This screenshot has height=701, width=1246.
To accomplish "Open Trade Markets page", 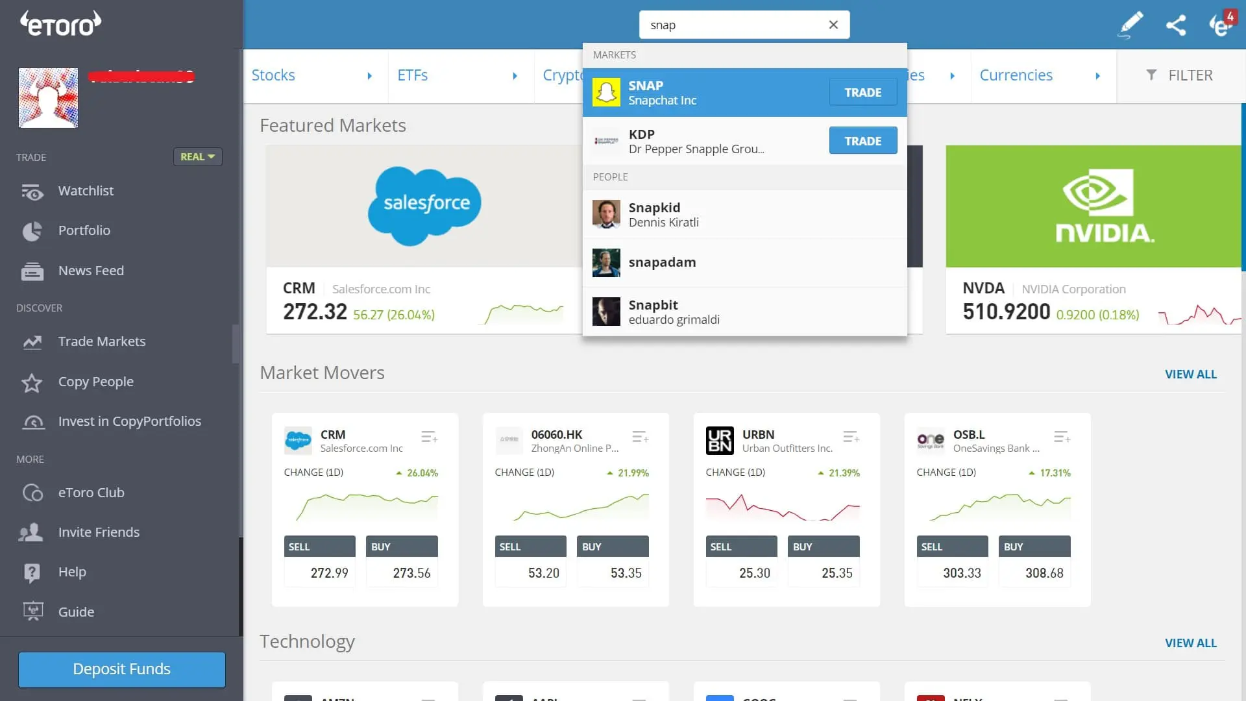I will click(102, 341).
